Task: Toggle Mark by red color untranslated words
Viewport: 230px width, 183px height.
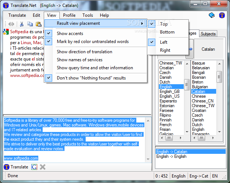Action: (x=95, y=42)
